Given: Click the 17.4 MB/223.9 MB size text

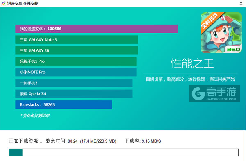Looking at the screenshot, I should (x=98, y=141).
